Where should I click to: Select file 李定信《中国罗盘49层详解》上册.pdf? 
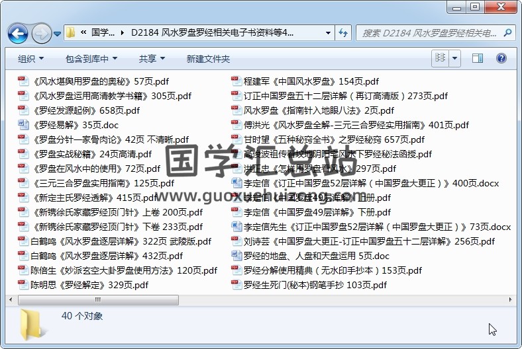[311, 198]
